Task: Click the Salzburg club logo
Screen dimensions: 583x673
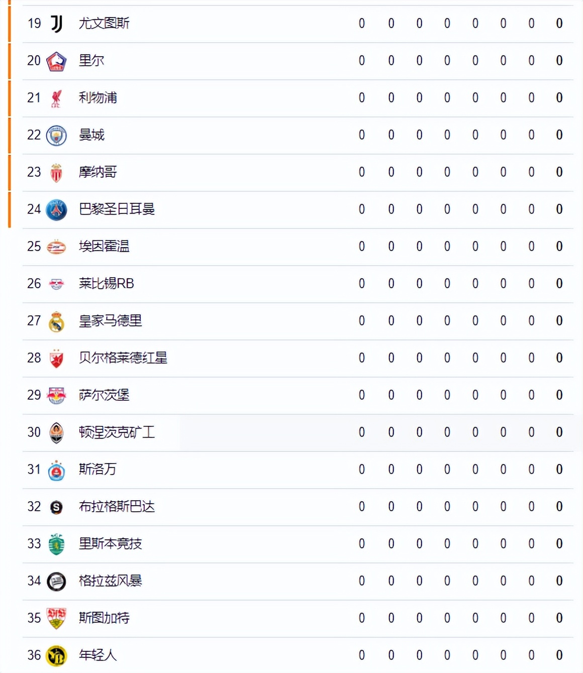Action: pos(56,396)
